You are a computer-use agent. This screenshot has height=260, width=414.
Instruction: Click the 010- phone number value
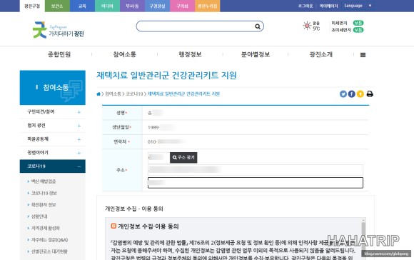(x=166, y=141)
